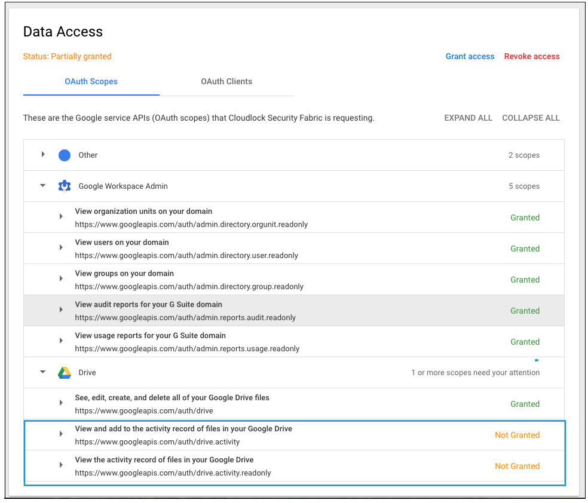
Task: Click the drive.activity.readonly URL text
Action: point(173,473)
